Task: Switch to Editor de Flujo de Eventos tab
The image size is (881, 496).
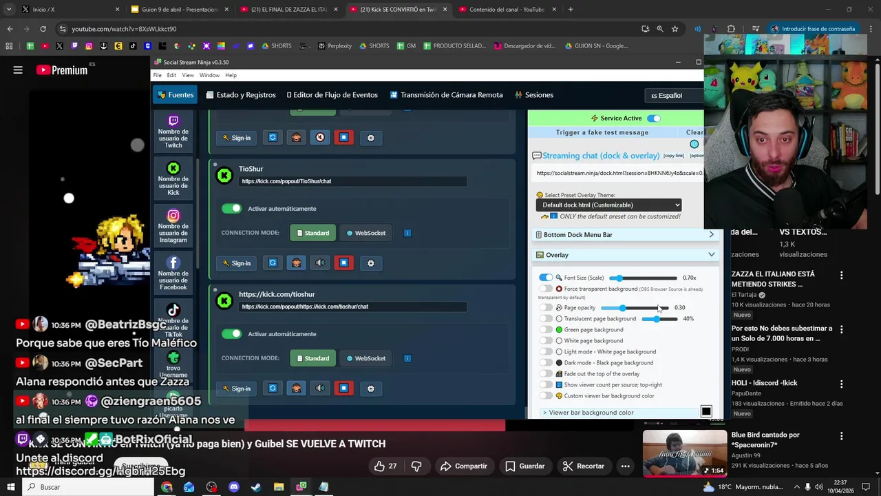Action: coord(332,95)
